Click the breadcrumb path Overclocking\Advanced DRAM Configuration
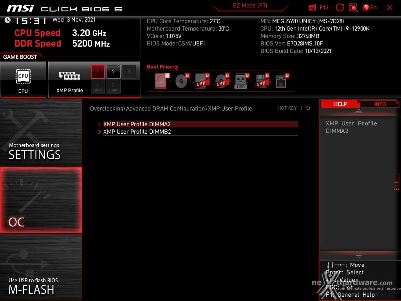401x301 pixels. click(x=148, y=109)
